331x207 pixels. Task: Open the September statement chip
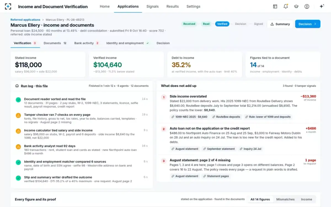(219, 149)
